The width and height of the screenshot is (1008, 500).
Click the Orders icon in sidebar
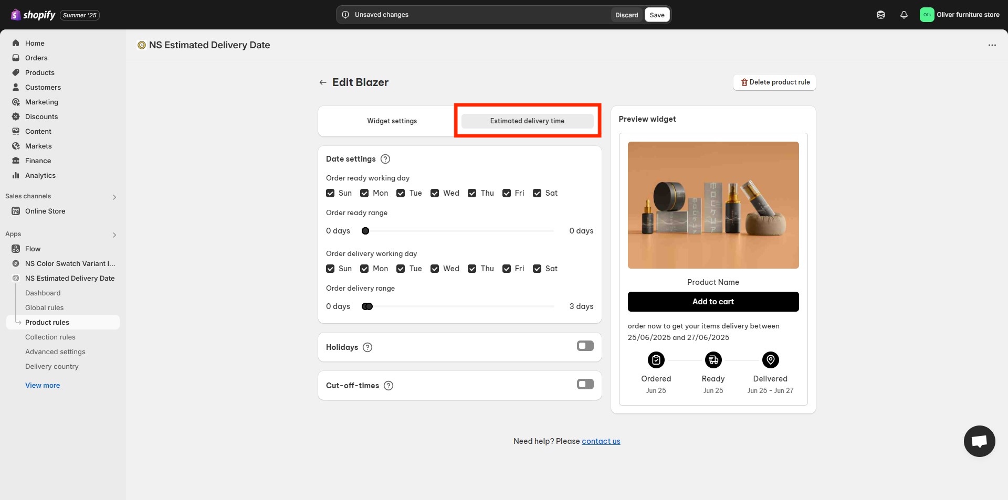16,58
